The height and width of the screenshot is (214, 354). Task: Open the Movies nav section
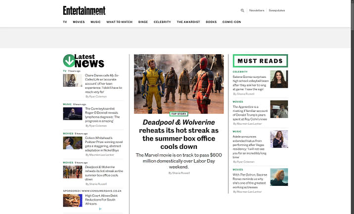[79, 22]
